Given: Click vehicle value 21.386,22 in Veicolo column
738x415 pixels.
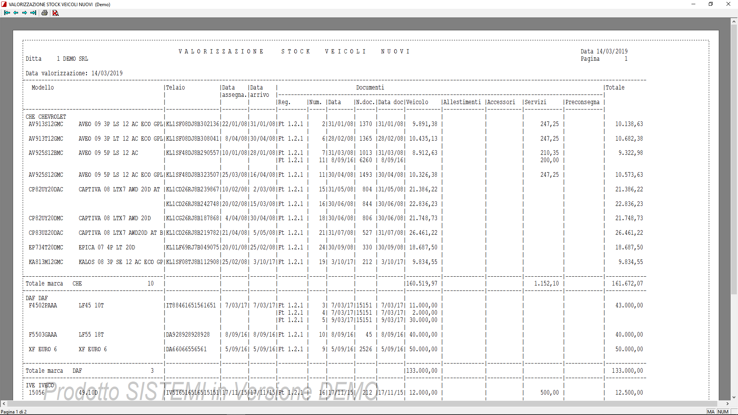Looking at the screenshot, I should (x=423, y=189).
